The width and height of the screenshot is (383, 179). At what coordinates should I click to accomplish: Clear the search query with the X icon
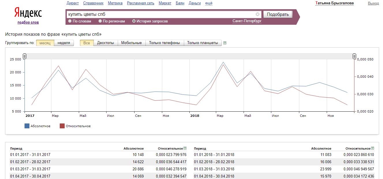tap(257, 14)
